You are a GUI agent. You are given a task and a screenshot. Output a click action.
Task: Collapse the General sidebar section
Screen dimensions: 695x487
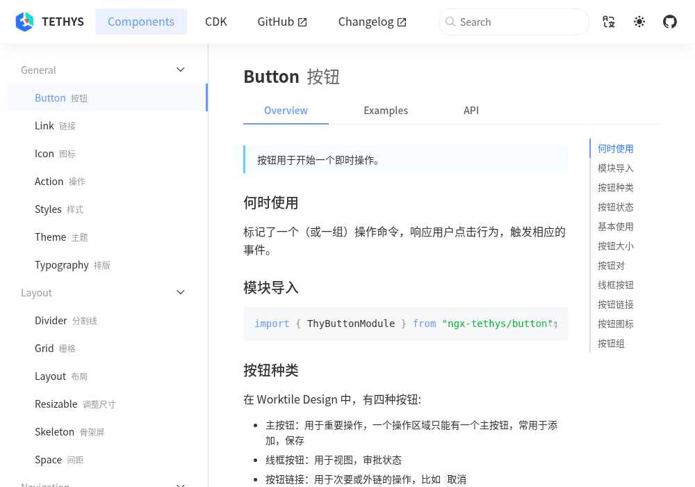[181, 70]
